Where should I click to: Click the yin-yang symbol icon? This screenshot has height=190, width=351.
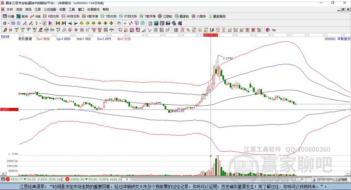[268, 30]
